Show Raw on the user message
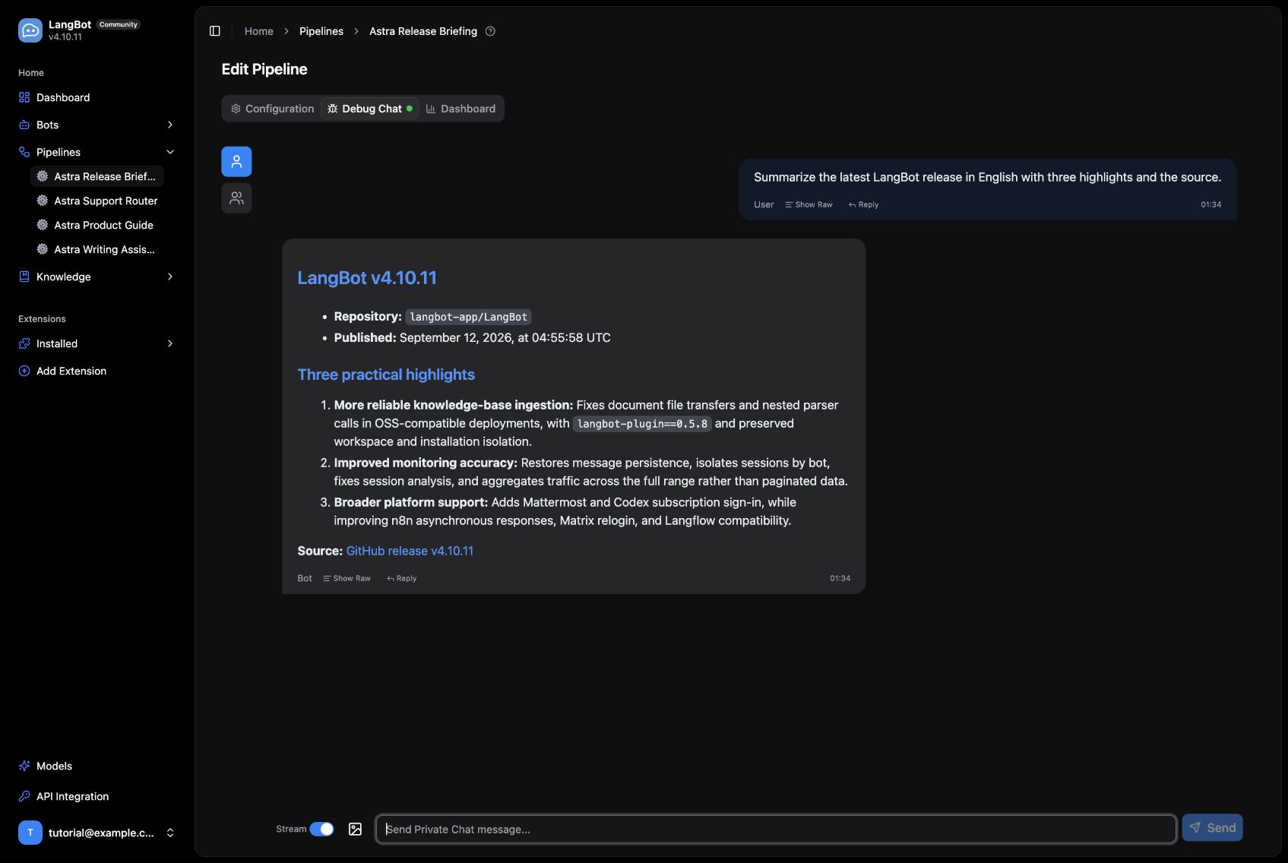The image size is (1288, 863). click(x=809, y=204)
